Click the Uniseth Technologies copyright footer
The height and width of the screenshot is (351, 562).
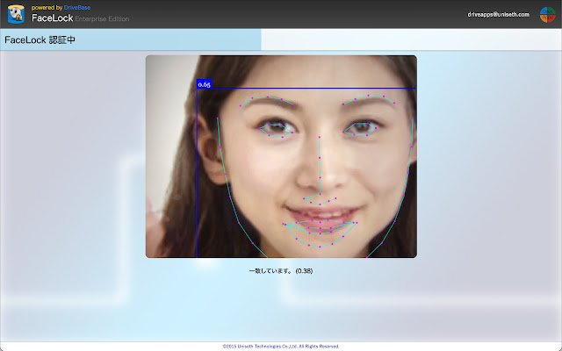pos(281,347)
